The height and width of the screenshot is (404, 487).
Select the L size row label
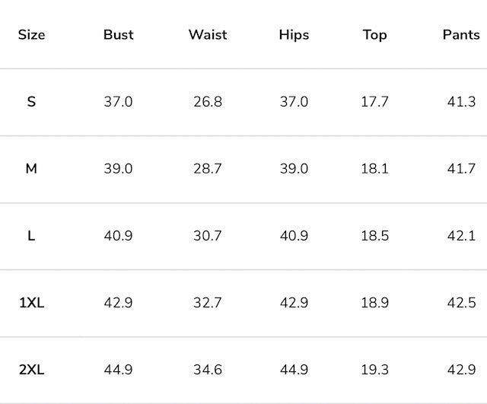tap(31, 236)
